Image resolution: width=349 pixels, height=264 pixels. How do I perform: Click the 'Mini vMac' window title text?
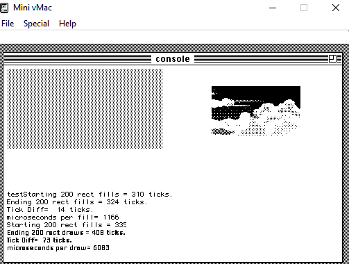point(33,8)
